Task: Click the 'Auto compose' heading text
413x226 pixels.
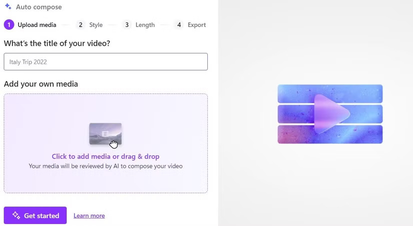Action: 39,7
